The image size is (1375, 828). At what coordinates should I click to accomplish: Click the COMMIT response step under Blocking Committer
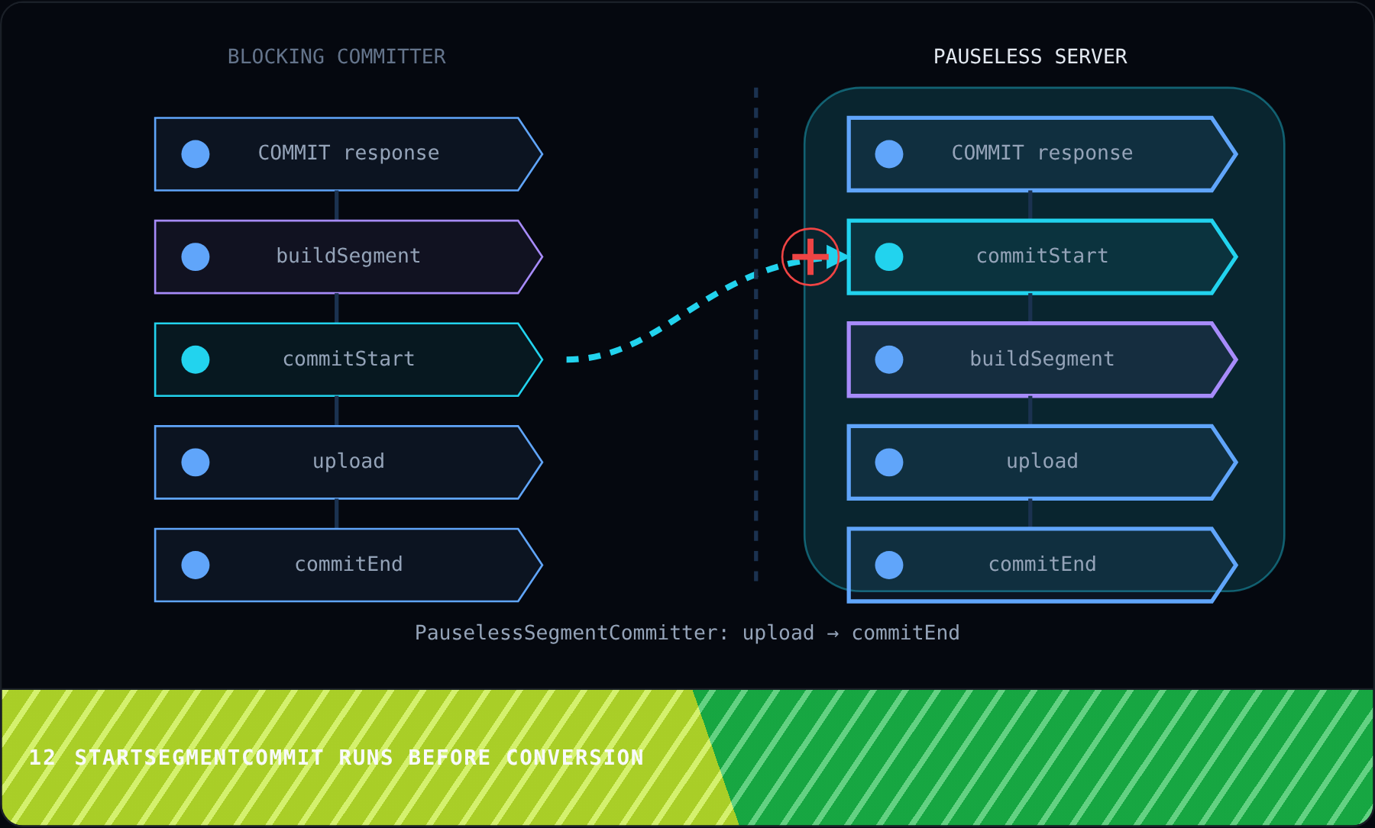(x=348, y=154)
